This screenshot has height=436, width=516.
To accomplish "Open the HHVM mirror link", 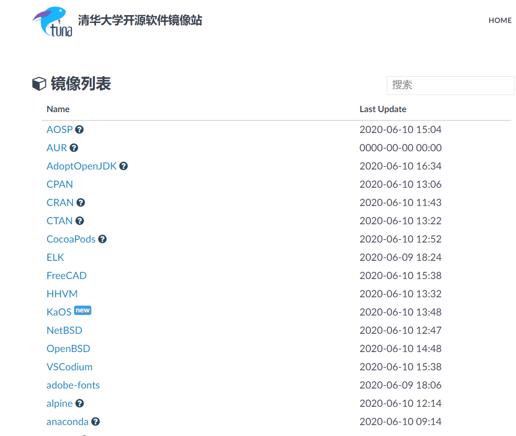I will click(x=62, y=294).
